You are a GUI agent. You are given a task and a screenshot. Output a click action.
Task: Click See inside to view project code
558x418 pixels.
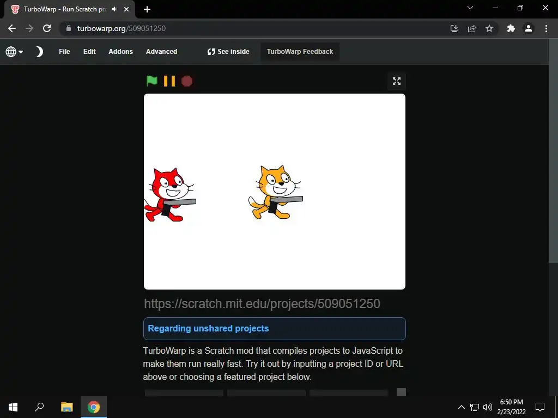228,52
